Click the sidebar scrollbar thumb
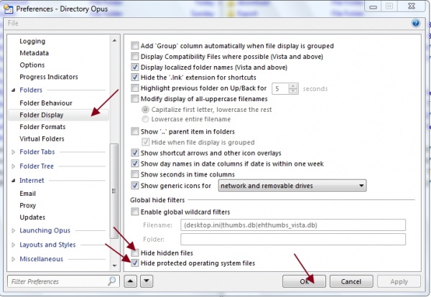This screenshot has width=431, height=297. click(114, 191)
